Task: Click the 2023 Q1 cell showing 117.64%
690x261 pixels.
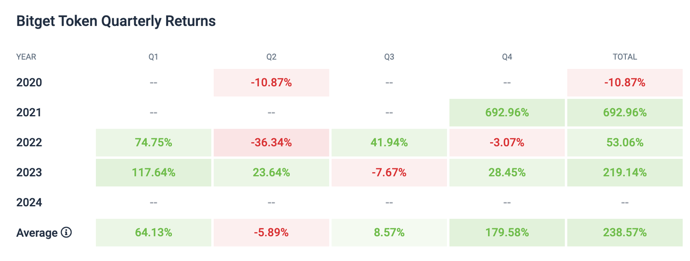Action: coord(154,173)
